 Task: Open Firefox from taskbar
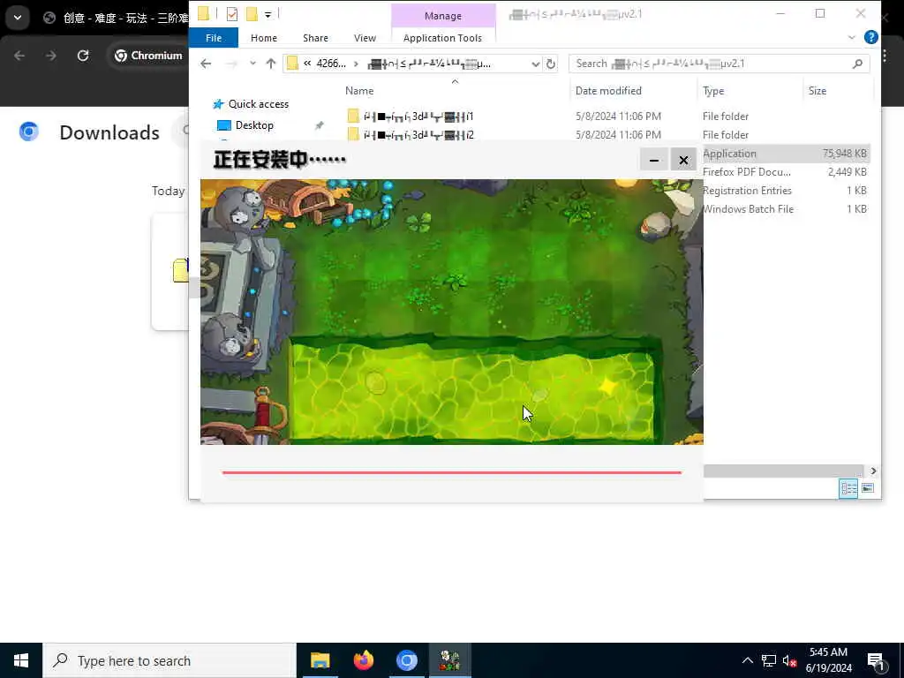(x=363, y=660)
